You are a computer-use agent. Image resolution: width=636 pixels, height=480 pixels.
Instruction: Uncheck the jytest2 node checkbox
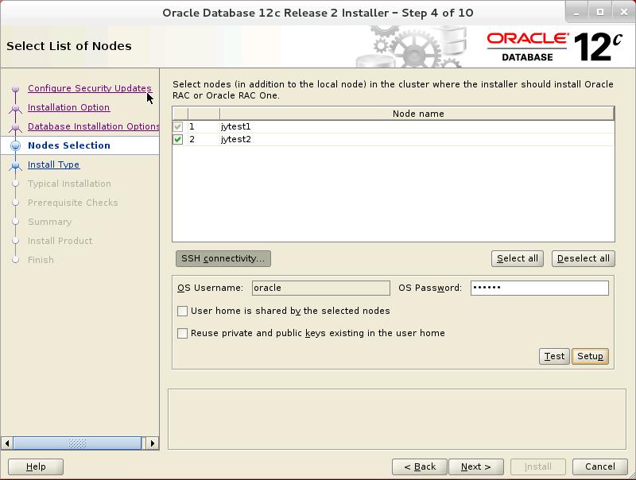pyautogui.click(x=177, y=139)
